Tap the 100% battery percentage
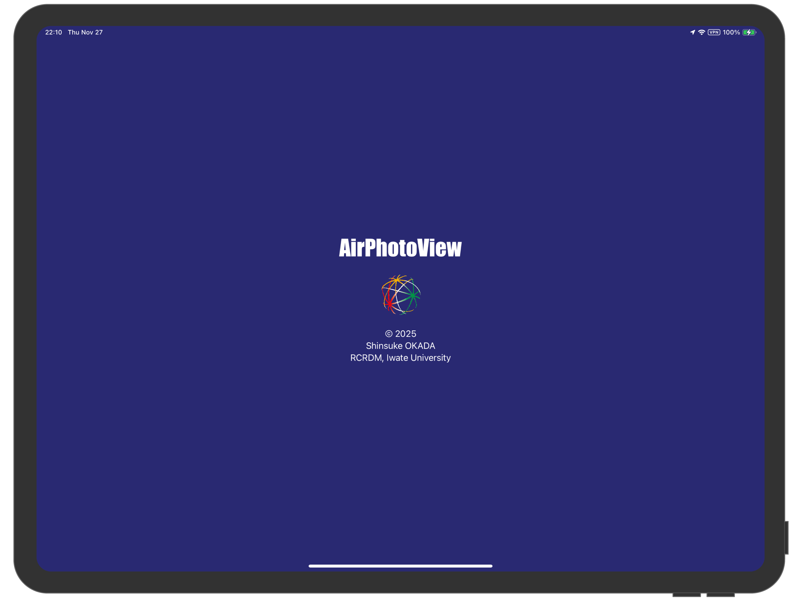This screenshot has width=802, height=601. [x=731, y=32]
